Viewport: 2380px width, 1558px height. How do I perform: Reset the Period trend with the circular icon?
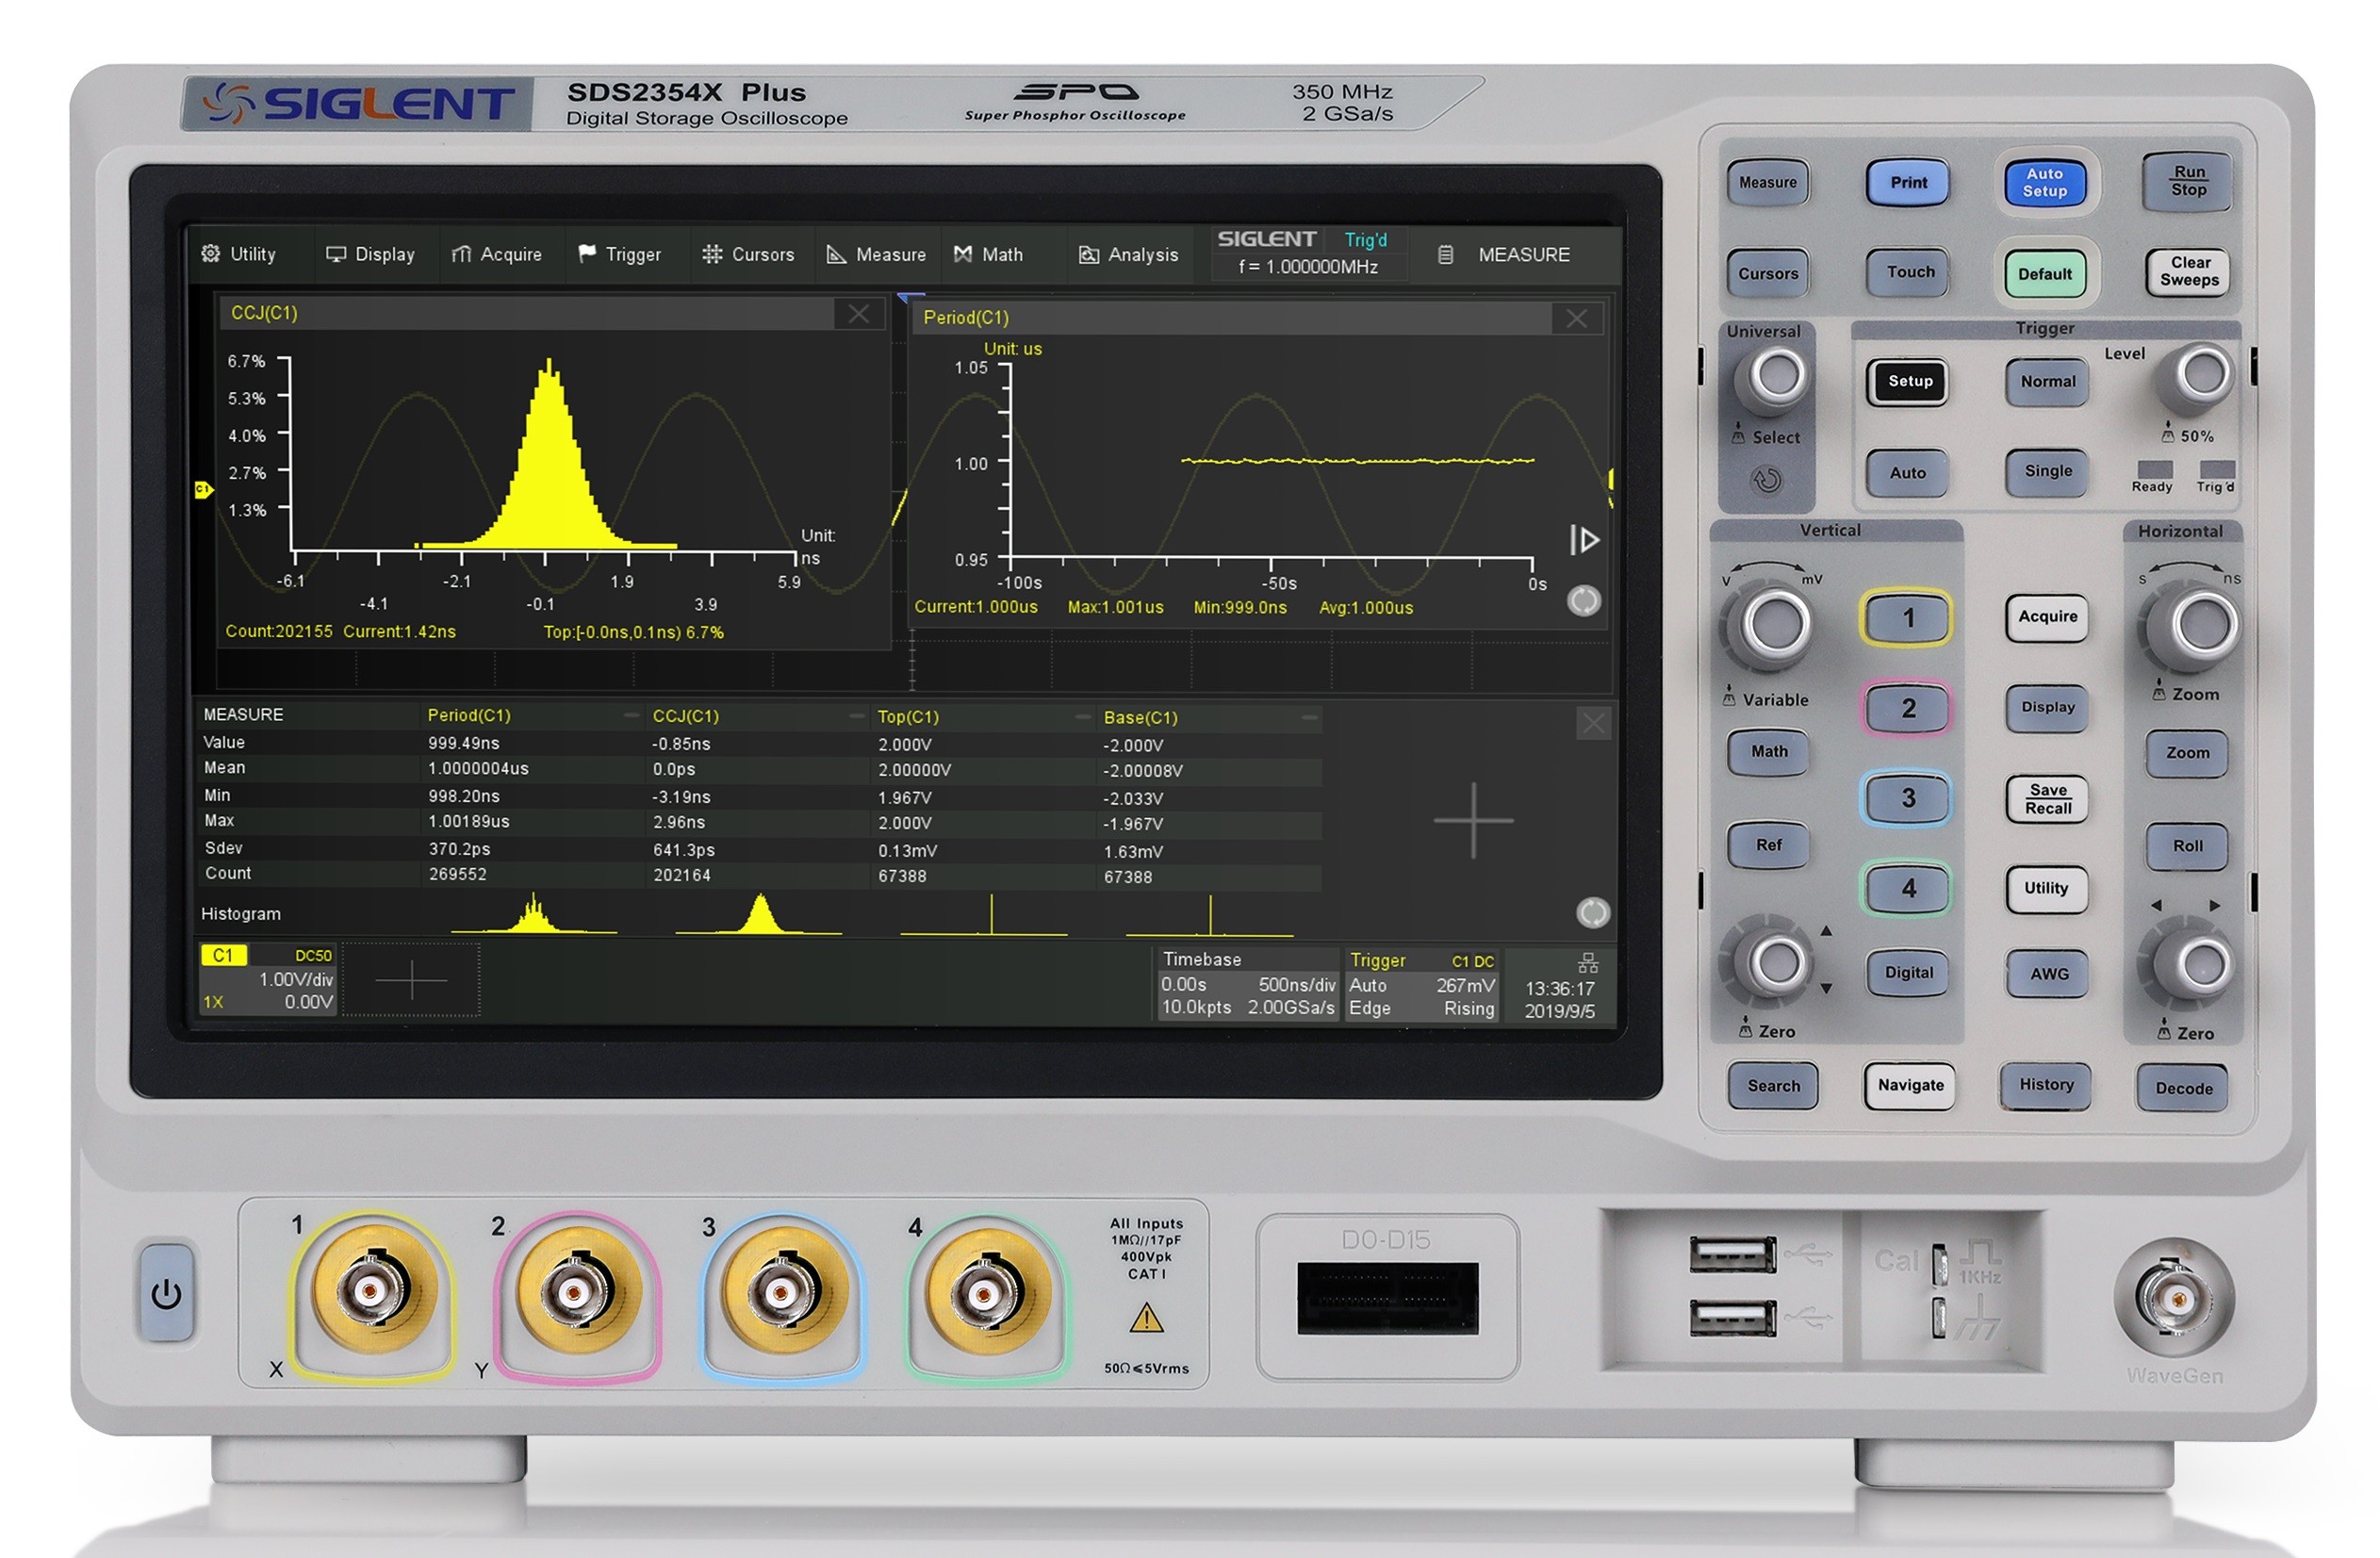[x=1584, y=601]
